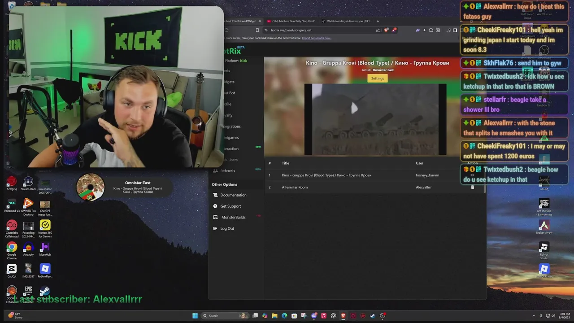This screenshot has width=574, height=323.
Task: Delete the 'A Familiar Room' song request
Action: (472, 187)
